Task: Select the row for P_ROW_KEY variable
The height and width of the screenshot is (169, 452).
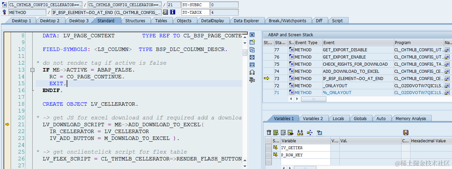Action: click(268, 155)
